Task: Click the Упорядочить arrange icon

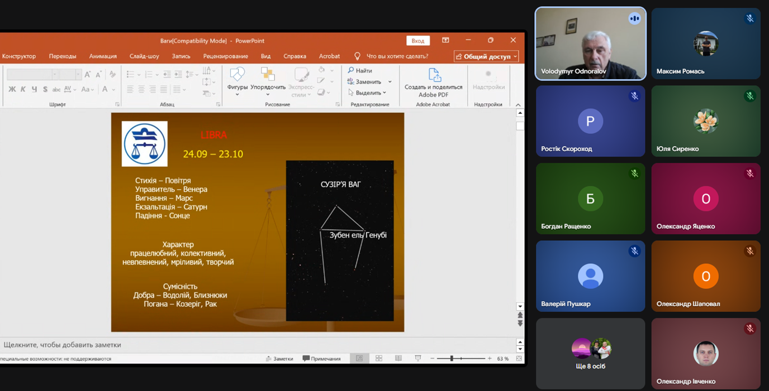Action: (268, 75)
